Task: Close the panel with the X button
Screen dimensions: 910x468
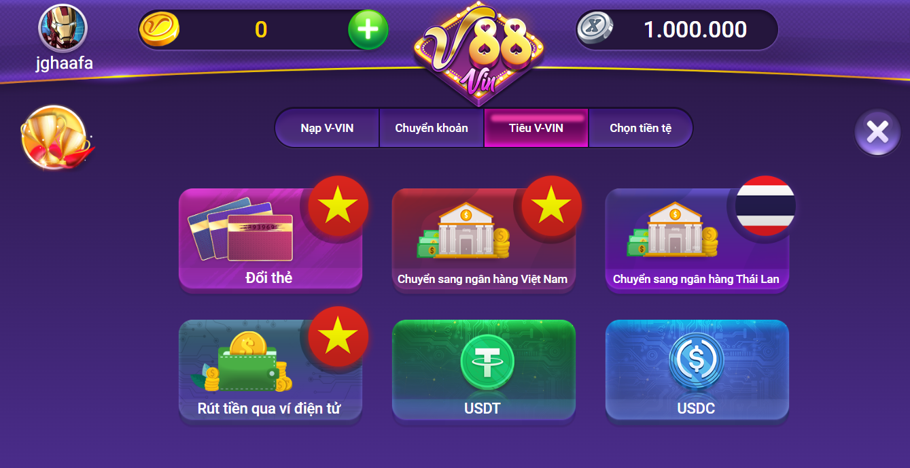Action: (x=877, y=132)
